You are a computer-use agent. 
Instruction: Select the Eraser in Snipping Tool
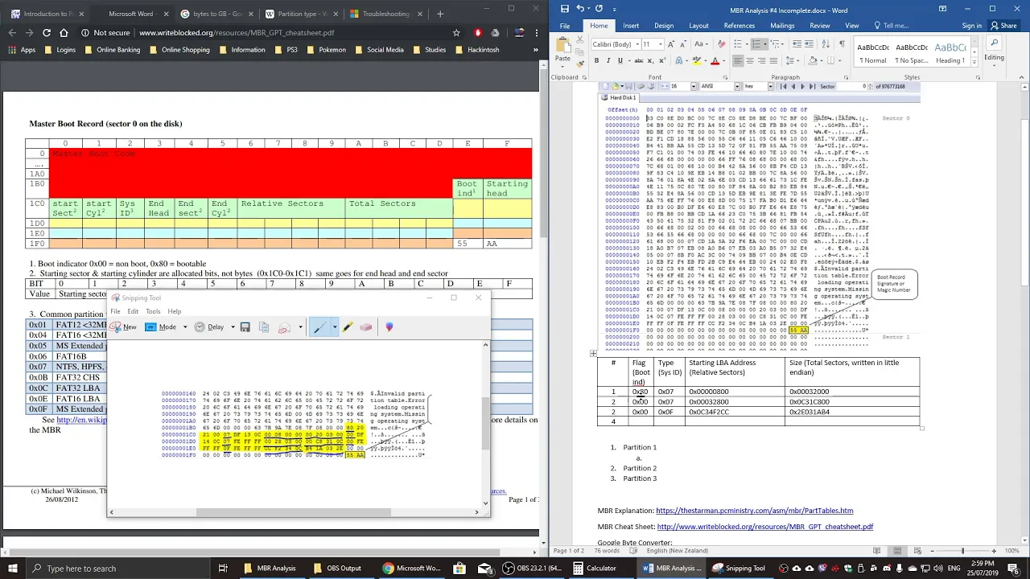pos(366,327)
